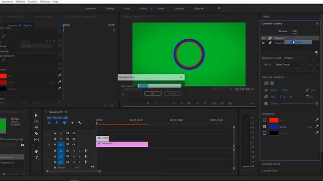This screenshot has width=323, height=181.
Task: Open the Pin To Video Frame dropdown
Action: [290, 64]
